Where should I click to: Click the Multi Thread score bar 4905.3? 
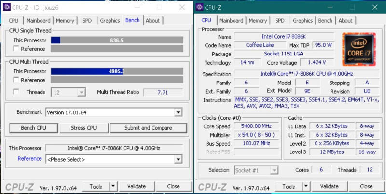117,71
